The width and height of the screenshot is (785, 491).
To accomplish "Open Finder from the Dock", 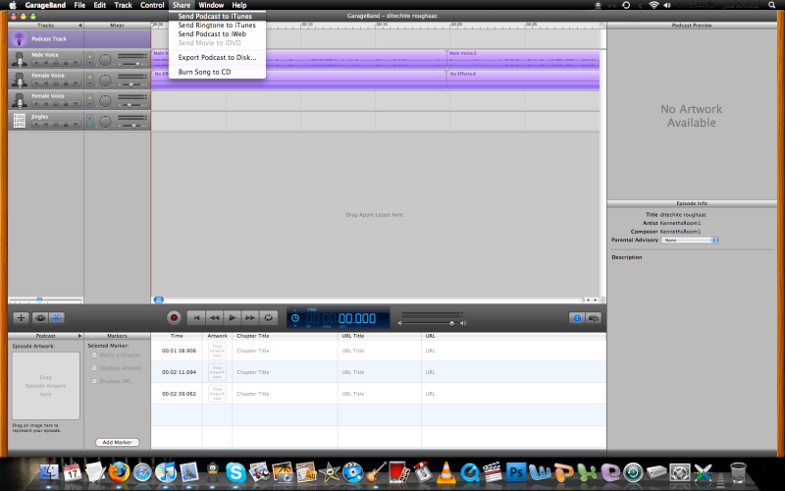I will (49, 472).
